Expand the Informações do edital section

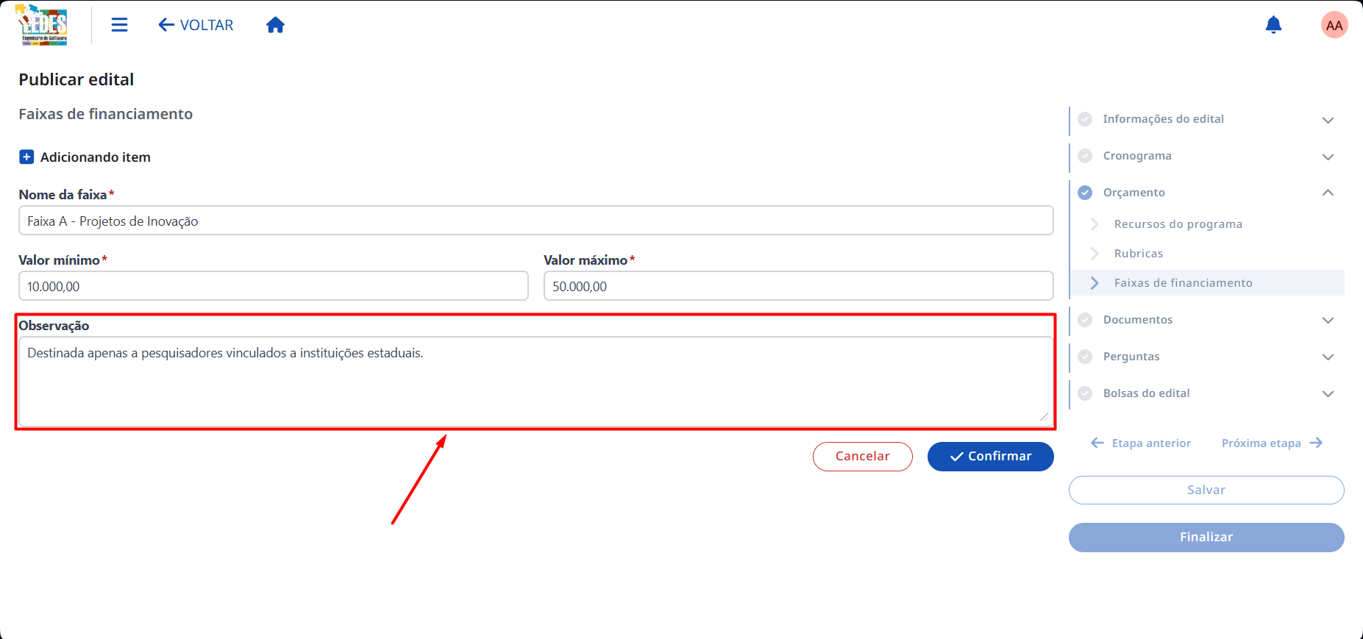click(1328, 120)
